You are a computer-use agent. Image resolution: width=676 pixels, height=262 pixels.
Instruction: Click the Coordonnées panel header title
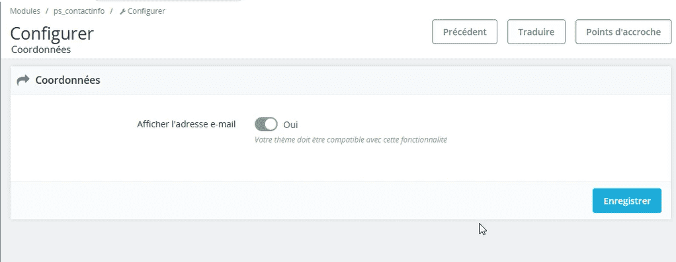(x=67, y=80)
